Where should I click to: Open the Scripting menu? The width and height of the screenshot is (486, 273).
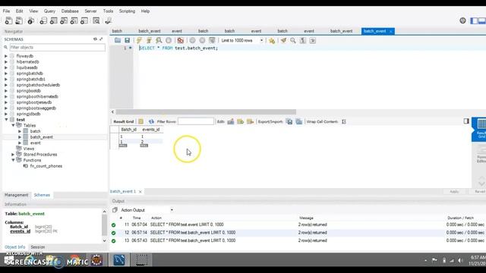pos(127,11)
